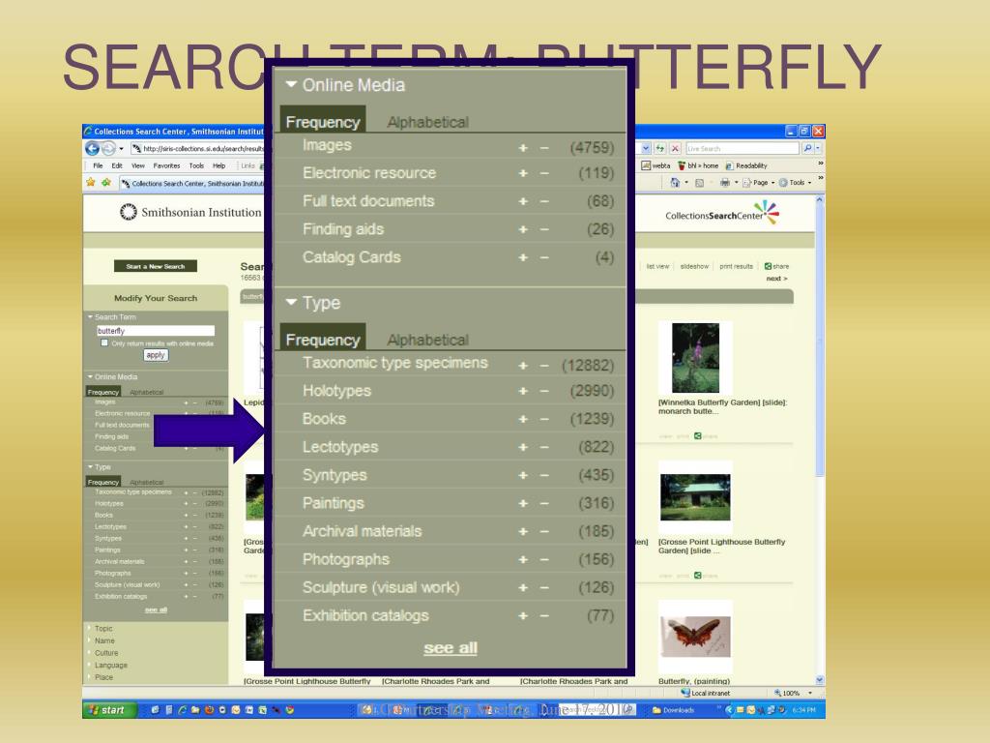
Task: Select the Collections Search Center browser tab
Action: [x=191, y=183]
